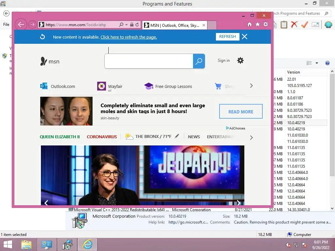Image resolution: width=335 pixels, height=251 pixels.
Task: Close the MSN browser tab
Action: [204, 25]
